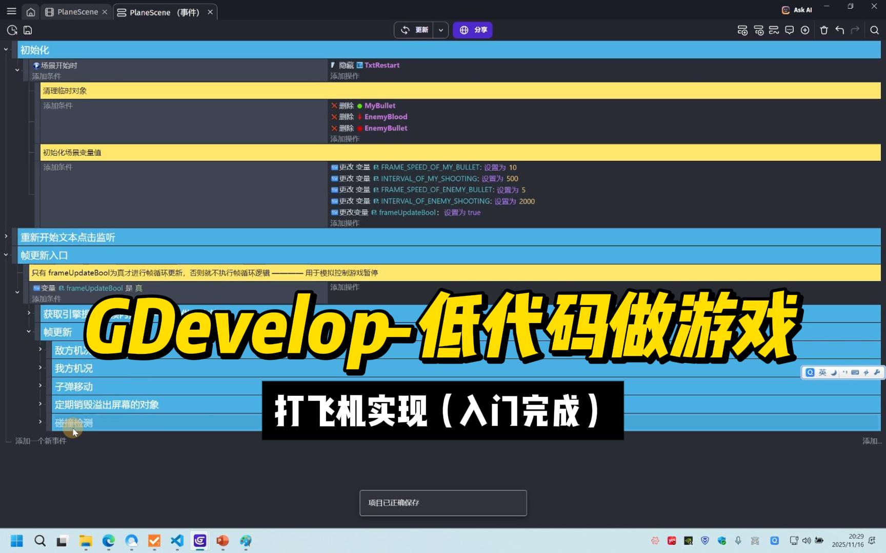This screenshot has height=553, width=886.
Task: Open the project manager icon beside save
Action: (12, 30)
